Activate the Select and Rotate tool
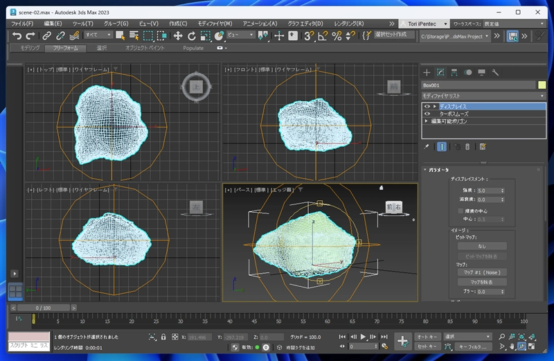The width and height of the screenshot is (554, 361). tap(192, 36)
